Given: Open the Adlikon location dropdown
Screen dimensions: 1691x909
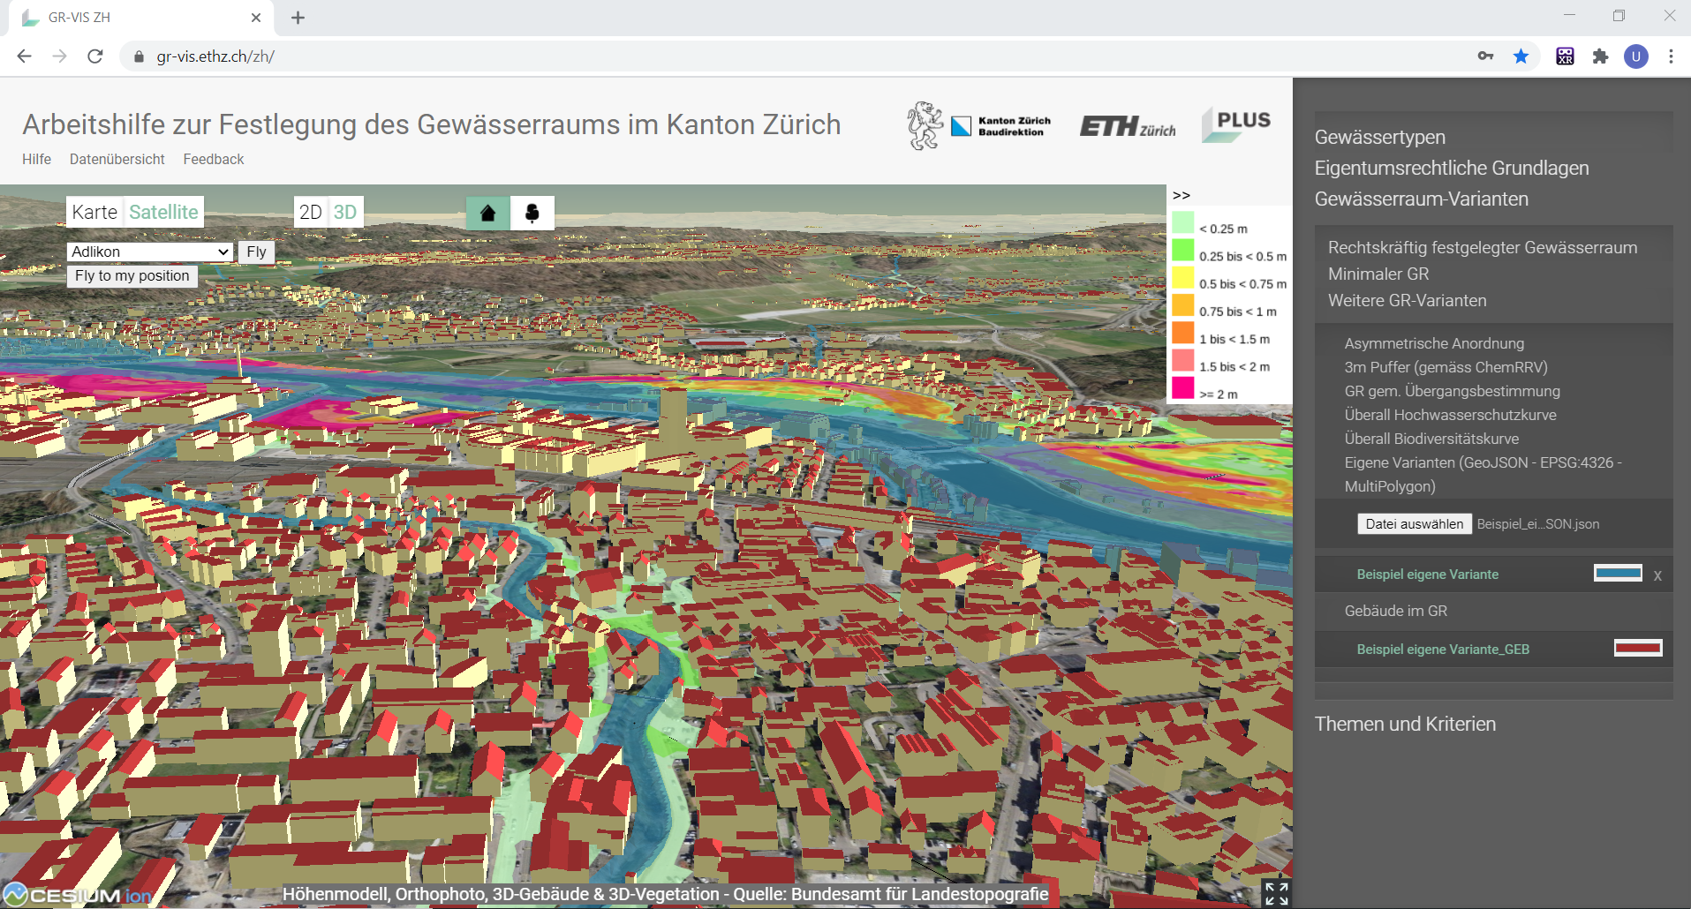Looking at the screenshot, I should point(149,252).
